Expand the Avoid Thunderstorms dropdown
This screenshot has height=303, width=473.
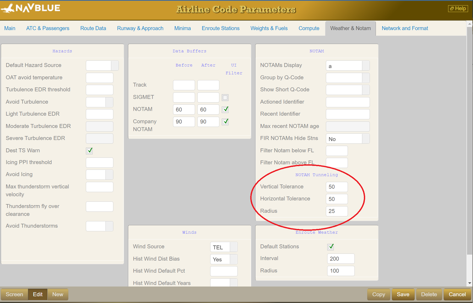109,226
